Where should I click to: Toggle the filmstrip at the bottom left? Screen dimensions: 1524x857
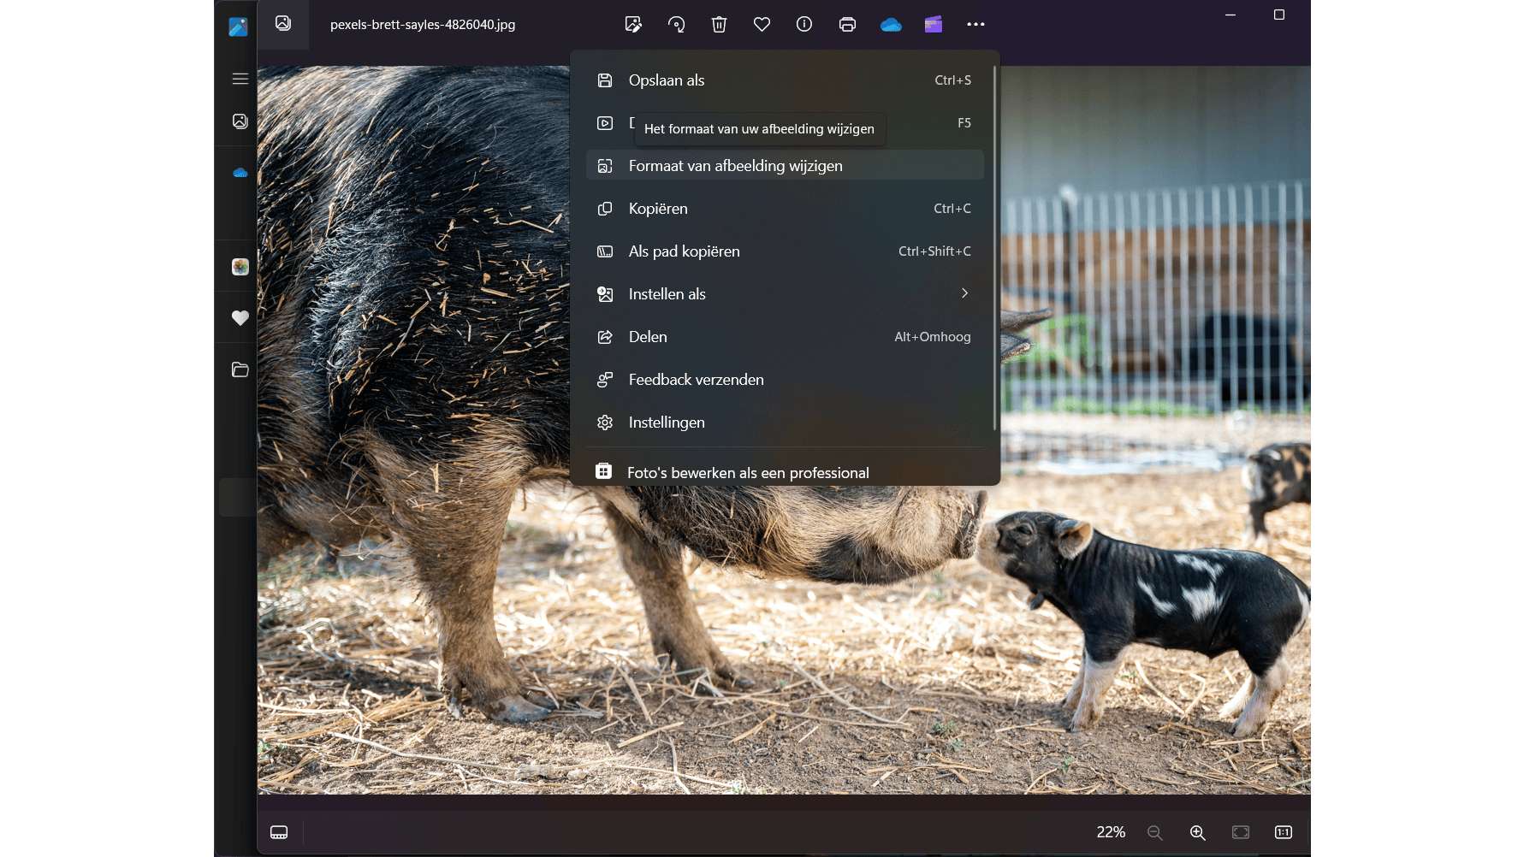click(279, 832)
